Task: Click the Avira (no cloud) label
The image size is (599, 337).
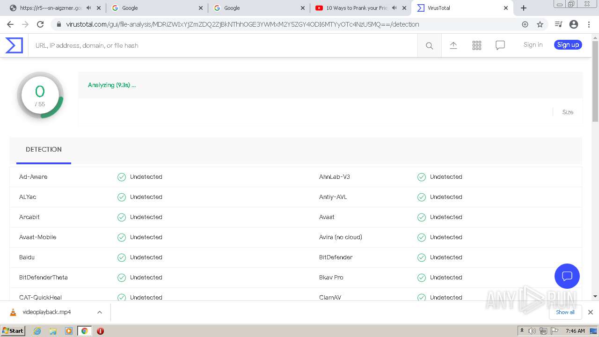Action: pyautogui.click(x=341, y=237)
